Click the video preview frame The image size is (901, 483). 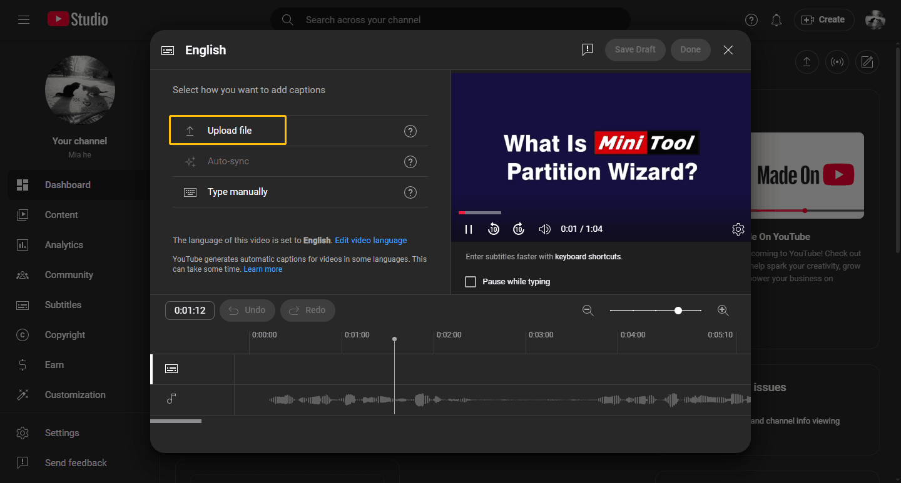point(601,156)
